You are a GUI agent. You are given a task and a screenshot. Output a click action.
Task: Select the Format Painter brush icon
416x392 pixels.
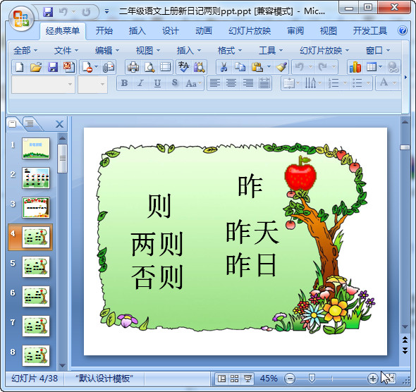tap(281, 67)
